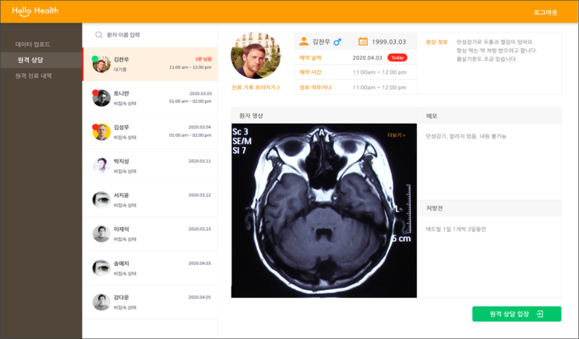Click 더보기 on the patient image

(x=396, y=135)
